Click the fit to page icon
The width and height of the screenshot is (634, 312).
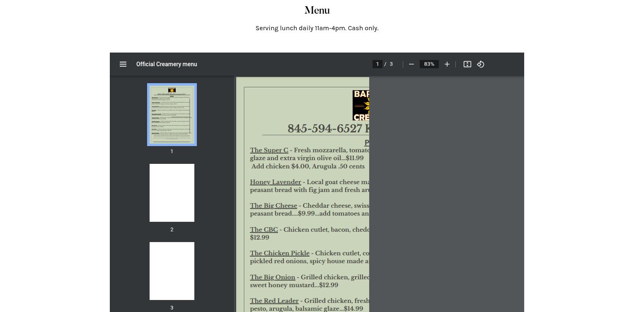click(467, 64)
